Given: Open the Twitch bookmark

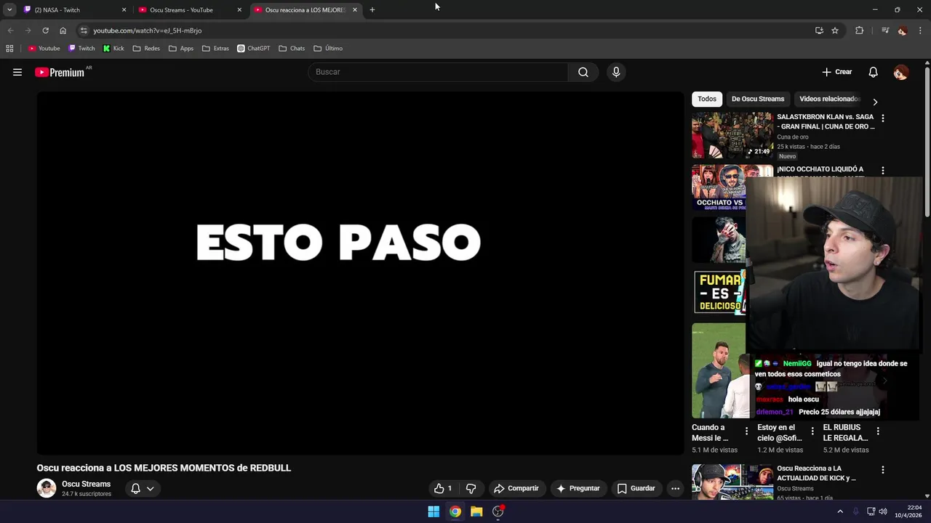Looking at the screenshot, I should [x=81, y=49].
